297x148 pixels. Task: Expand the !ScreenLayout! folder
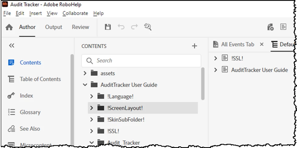click(92, 108)
